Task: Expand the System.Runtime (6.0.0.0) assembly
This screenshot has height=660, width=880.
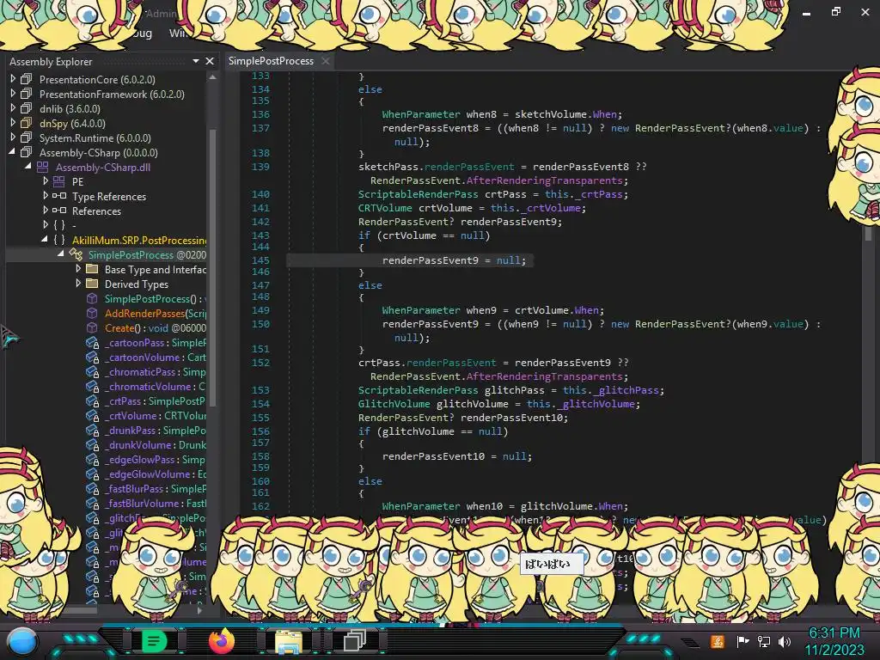Action: 13,137
